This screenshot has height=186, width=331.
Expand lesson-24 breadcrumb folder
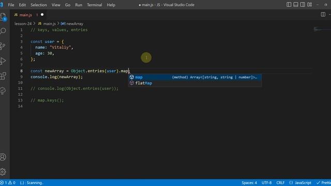pos(23,24)
